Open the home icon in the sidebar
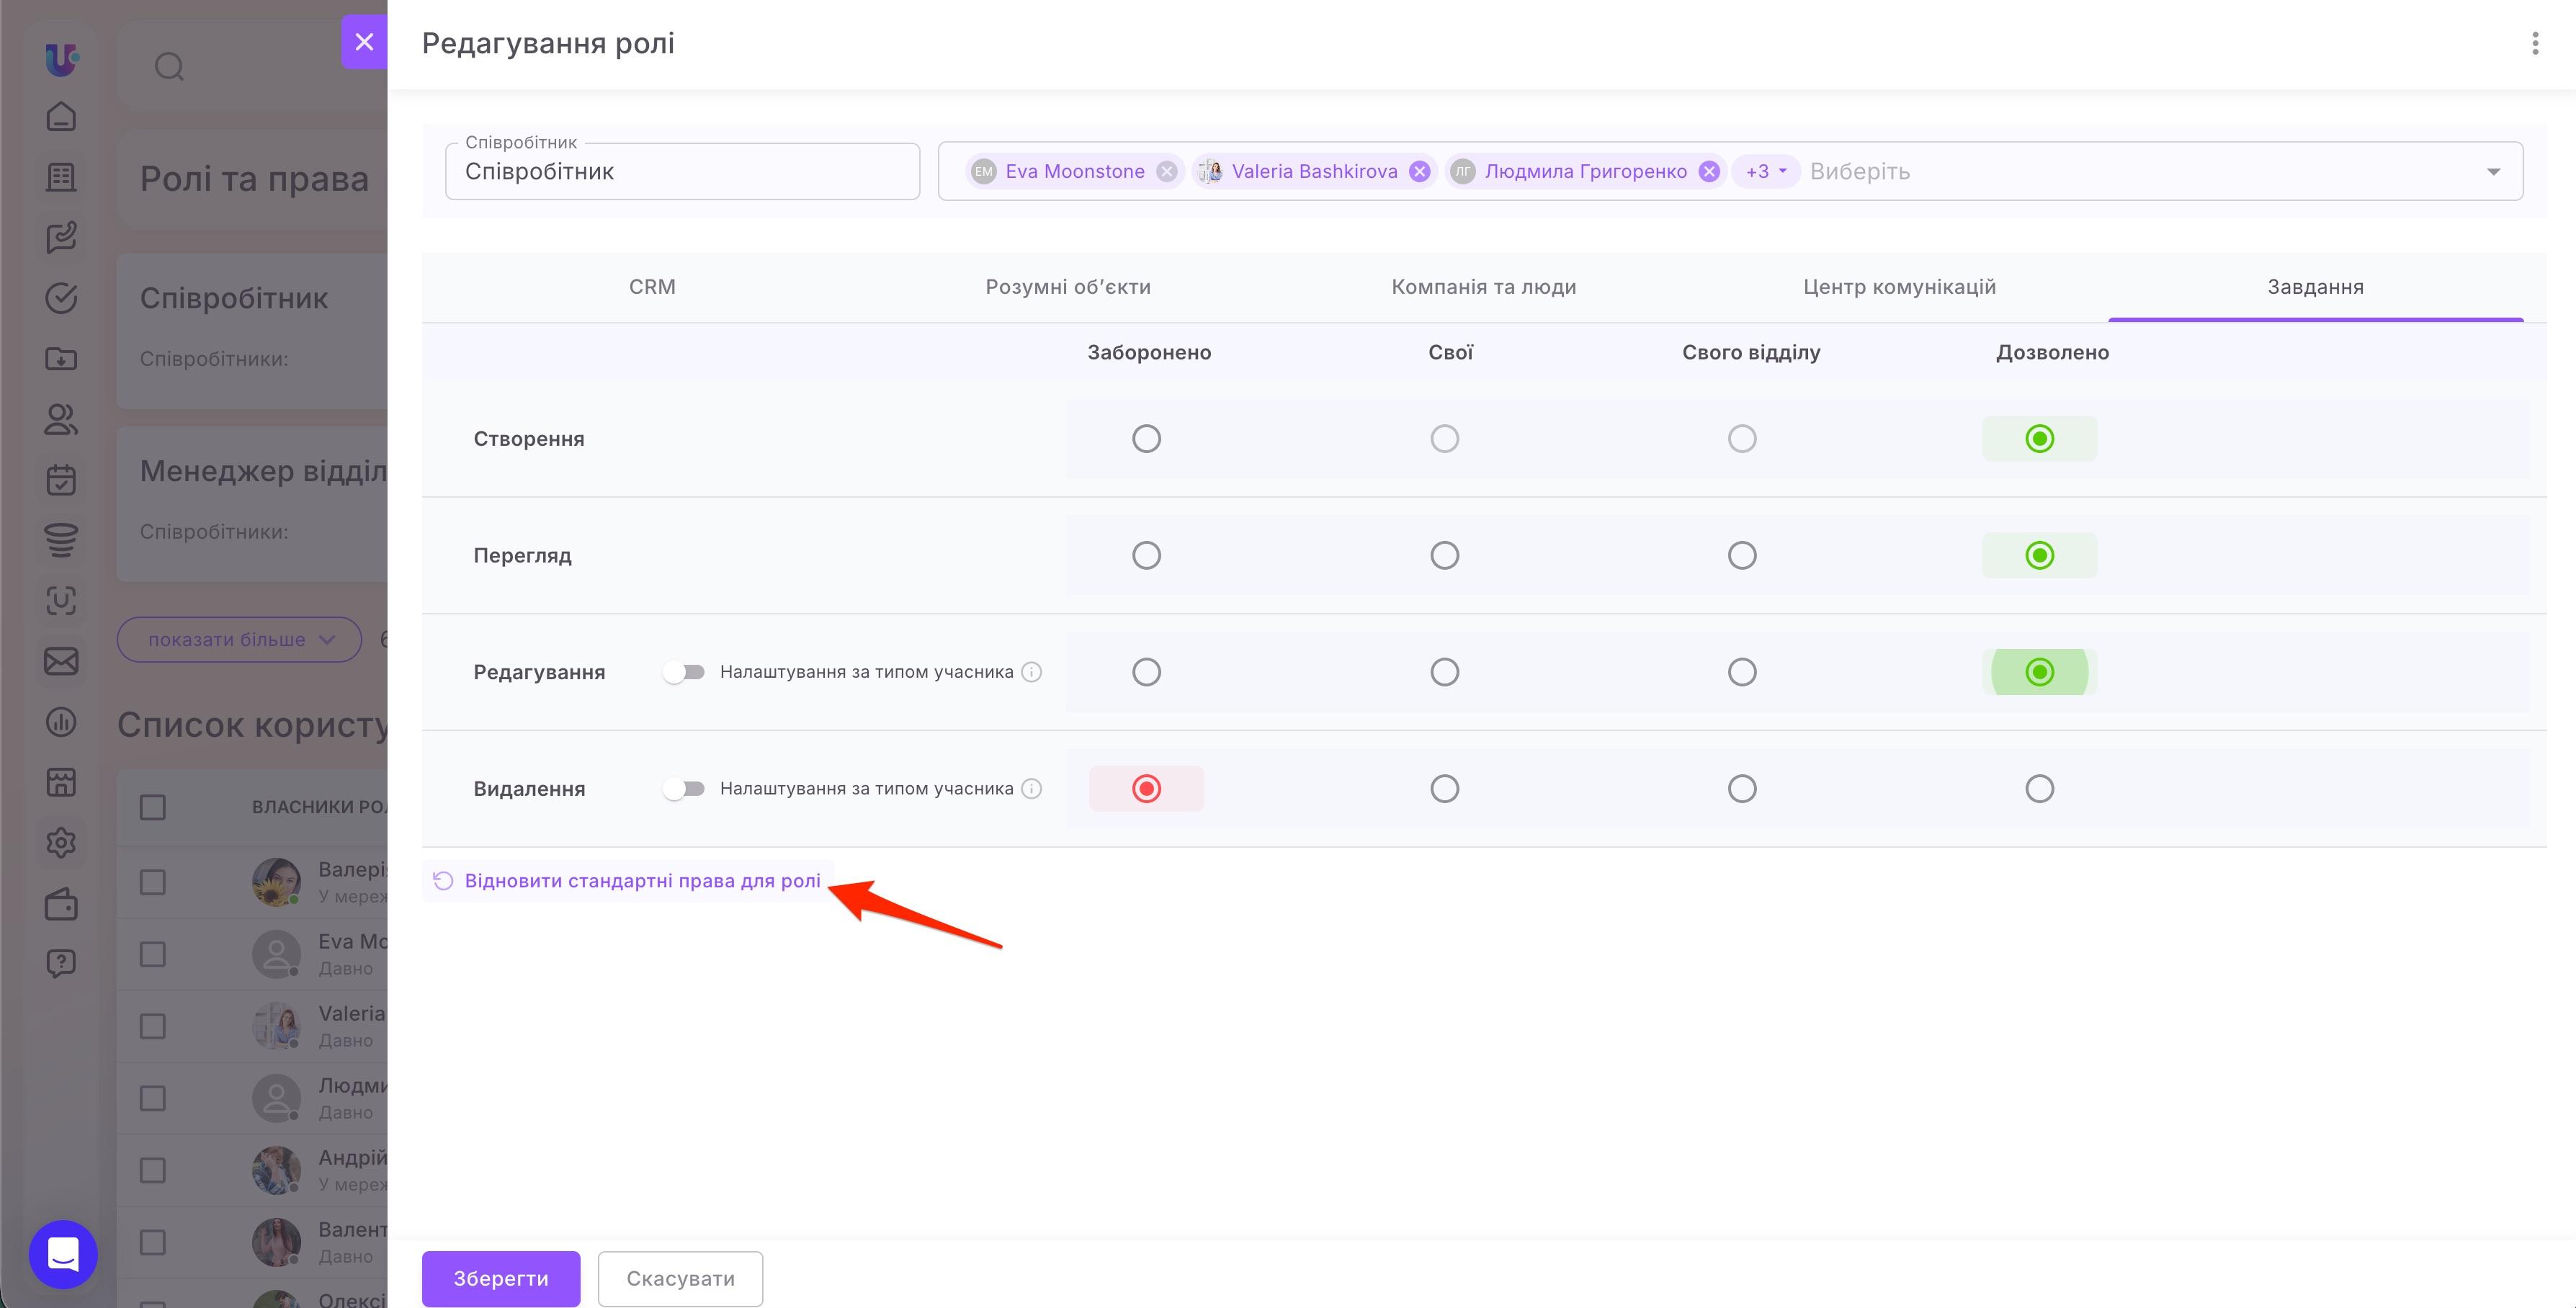Viewport: 2576px width, 1308px height. [x=61, y=117]
